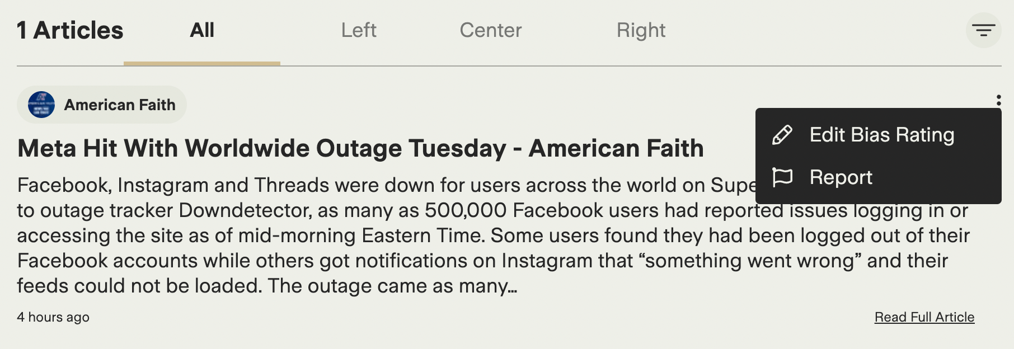Viewport: 1014px width, 349px height.
Task: Open the filter icon button
Action: click(983, 30)
